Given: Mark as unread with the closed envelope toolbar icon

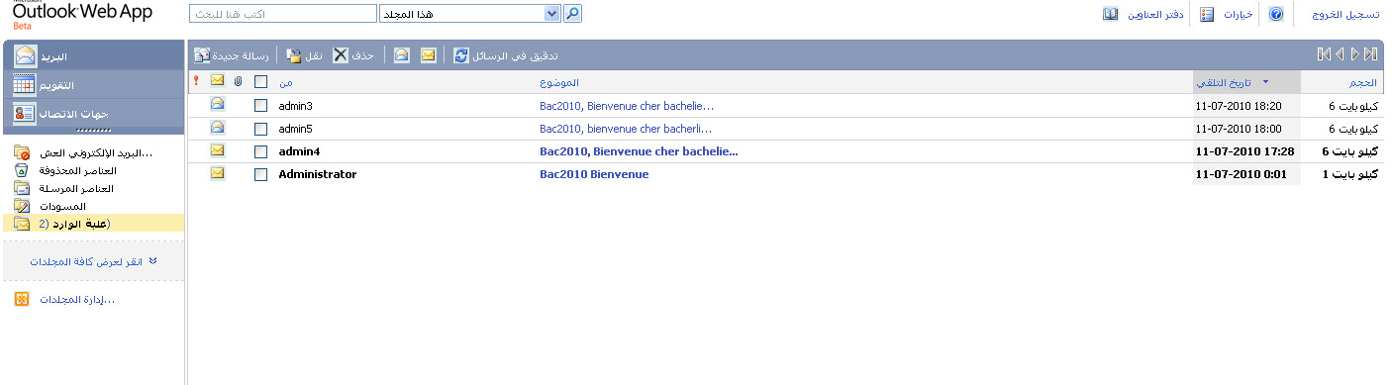Looking at the screenshot, I should tap(428, 55).
